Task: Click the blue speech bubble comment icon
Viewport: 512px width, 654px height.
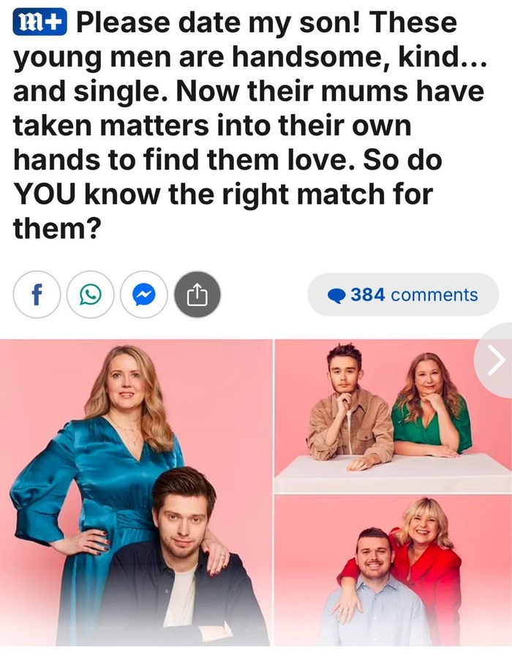Action: pos(336,296)
